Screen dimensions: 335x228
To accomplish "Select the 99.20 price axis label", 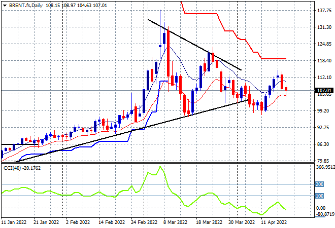I will pos(323,111).
